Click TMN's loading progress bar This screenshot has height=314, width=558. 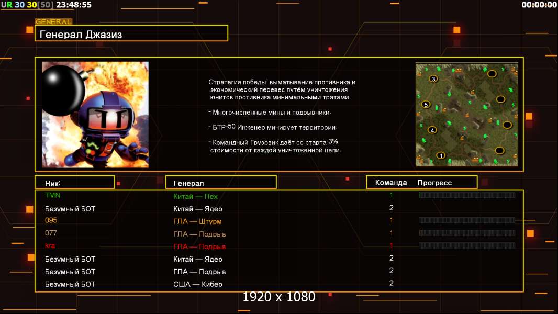click(x=467, y=195)
